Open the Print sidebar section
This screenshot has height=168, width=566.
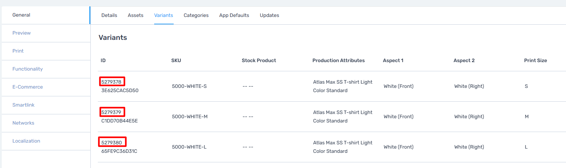pyautogui.click(x=46, y=51)
